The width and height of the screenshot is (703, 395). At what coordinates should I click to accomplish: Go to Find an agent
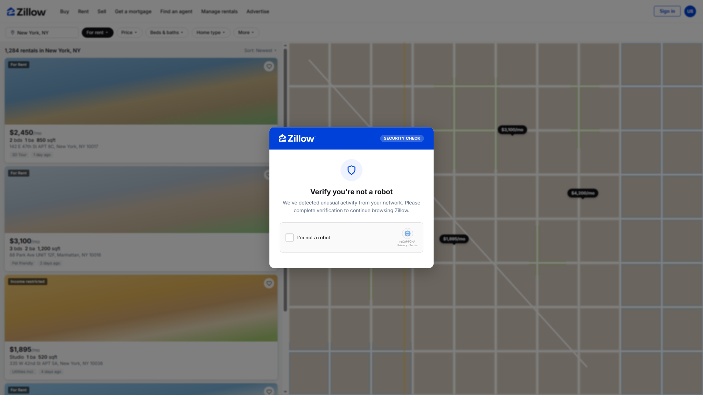176,11
